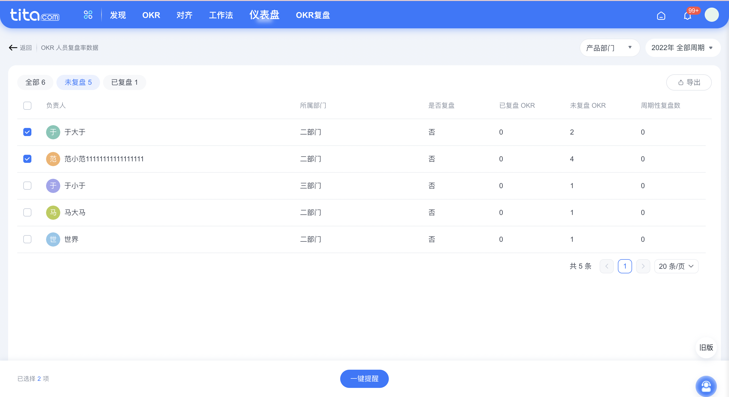Image resolution: width=729 pixels, height=397 pixels.
Task: Click the 所属部门 column header
Action: [313, 105]
